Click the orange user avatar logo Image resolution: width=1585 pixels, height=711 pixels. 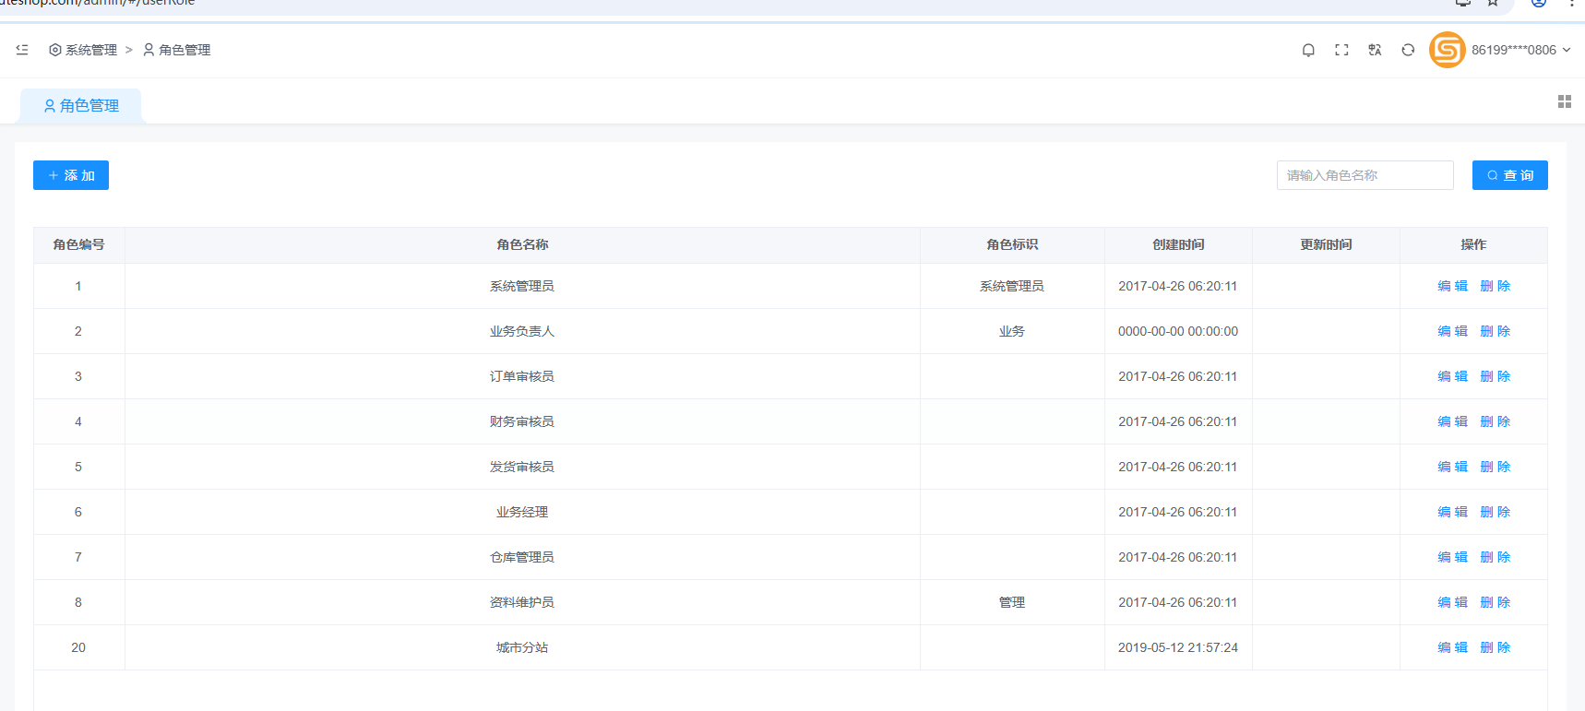pyautogui.click(x=1447, y=50)
